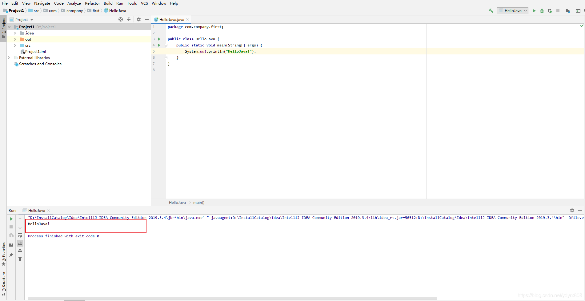Expand External Libraries node
585x301 pixels.
pyautogui.click(x=9, y=58)
